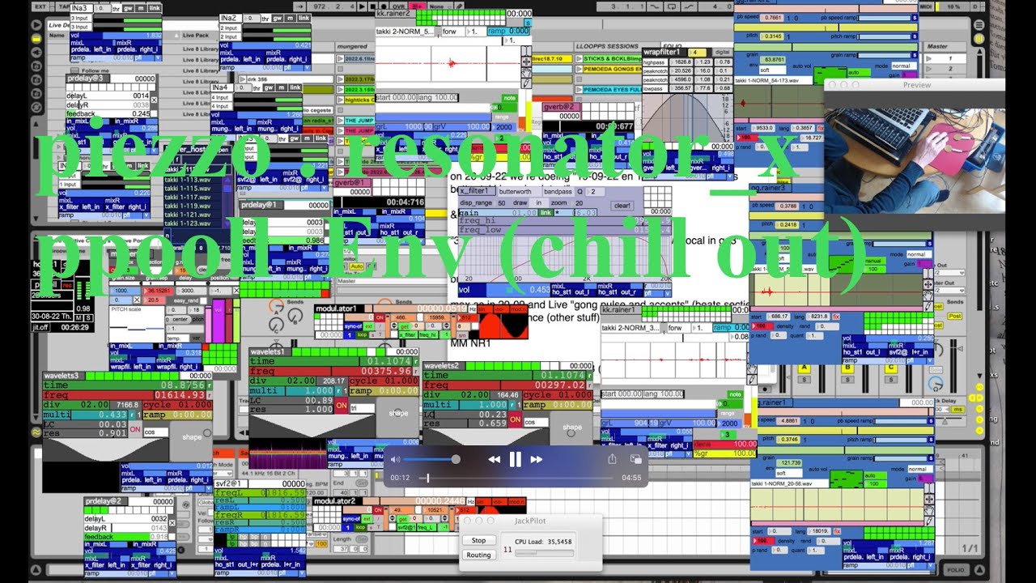This screenshot has height=583, width=1036.
Task: Adjust the video player volume slider
Action: [x=431, y=459]
